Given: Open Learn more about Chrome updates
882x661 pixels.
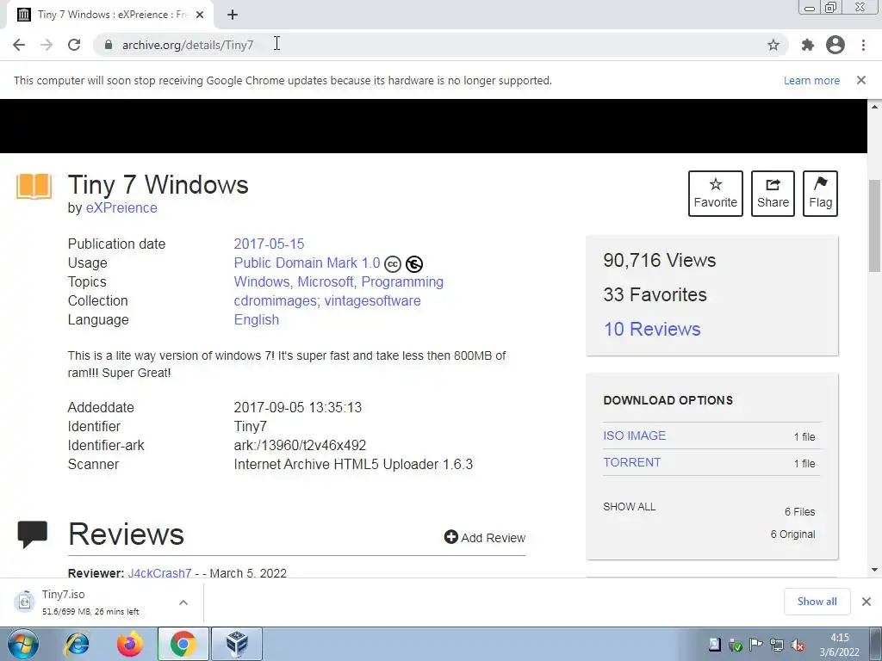Looking at the screenshot, I should [811, 80].
